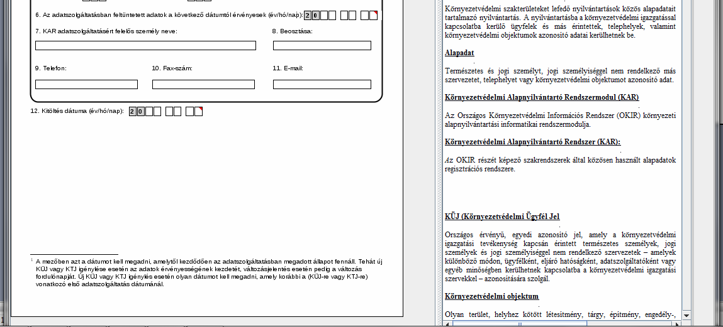Click the scroll-down arrow of the glossary pane
This screenshot has height=327, width=723.
(x=686, y=315)
